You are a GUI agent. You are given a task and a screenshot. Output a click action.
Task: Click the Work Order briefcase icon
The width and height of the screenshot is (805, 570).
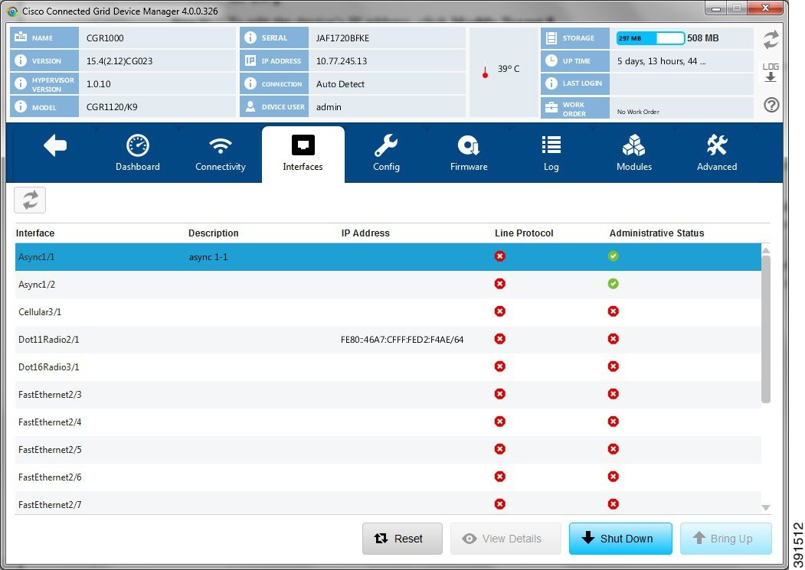tap(551, 106)
